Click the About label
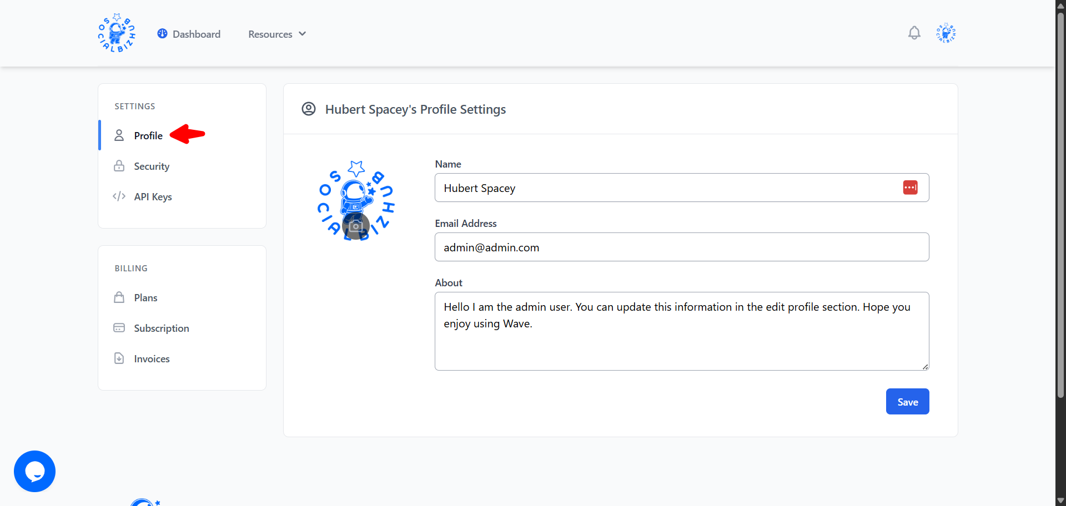 pyautogui.click(x=449, y=283)
